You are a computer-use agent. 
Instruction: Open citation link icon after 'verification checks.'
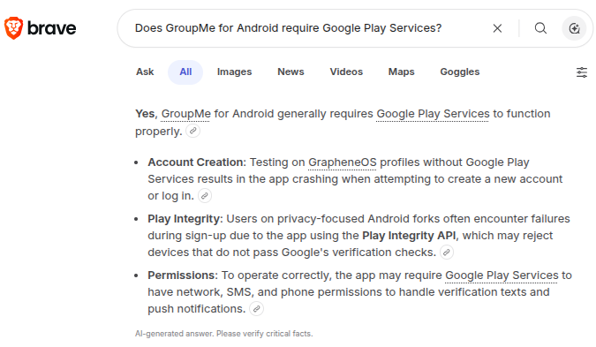click(447, 252)
